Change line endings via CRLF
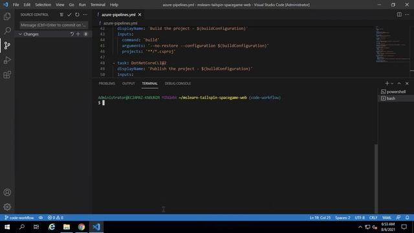This screenshot has height=233, width=414. (373, 217)
